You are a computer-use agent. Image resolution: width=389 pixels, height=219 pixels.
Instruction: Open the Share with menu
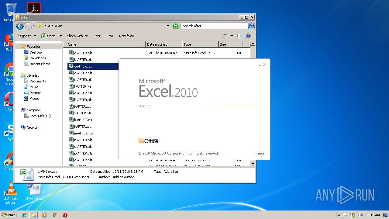pyautogui.click(x=77, y=36)
